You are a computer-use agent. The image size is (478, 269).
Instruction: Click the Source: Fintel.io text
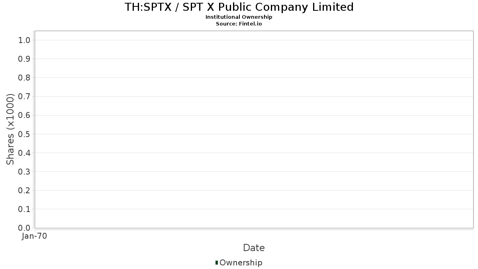239,24
